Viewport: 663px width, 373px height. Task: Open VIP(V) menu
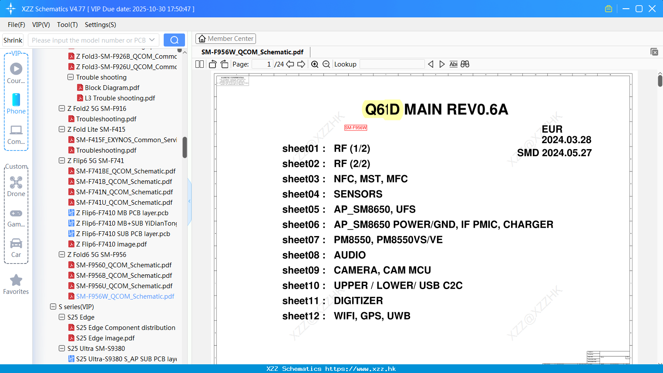pyautogui.click(x=41, y=25)
